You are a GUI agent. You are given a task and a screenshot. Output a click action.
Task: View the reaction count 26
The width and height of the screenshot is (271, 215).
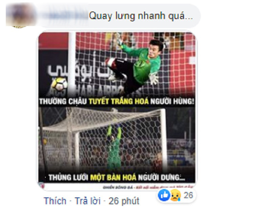pyautogui.click(x=188, y=195)
